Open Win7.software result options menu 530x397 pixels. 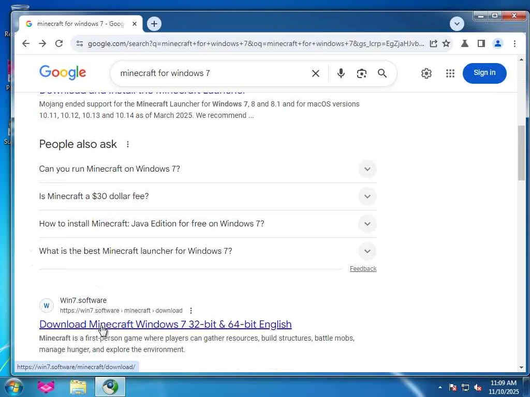[191, 311]
